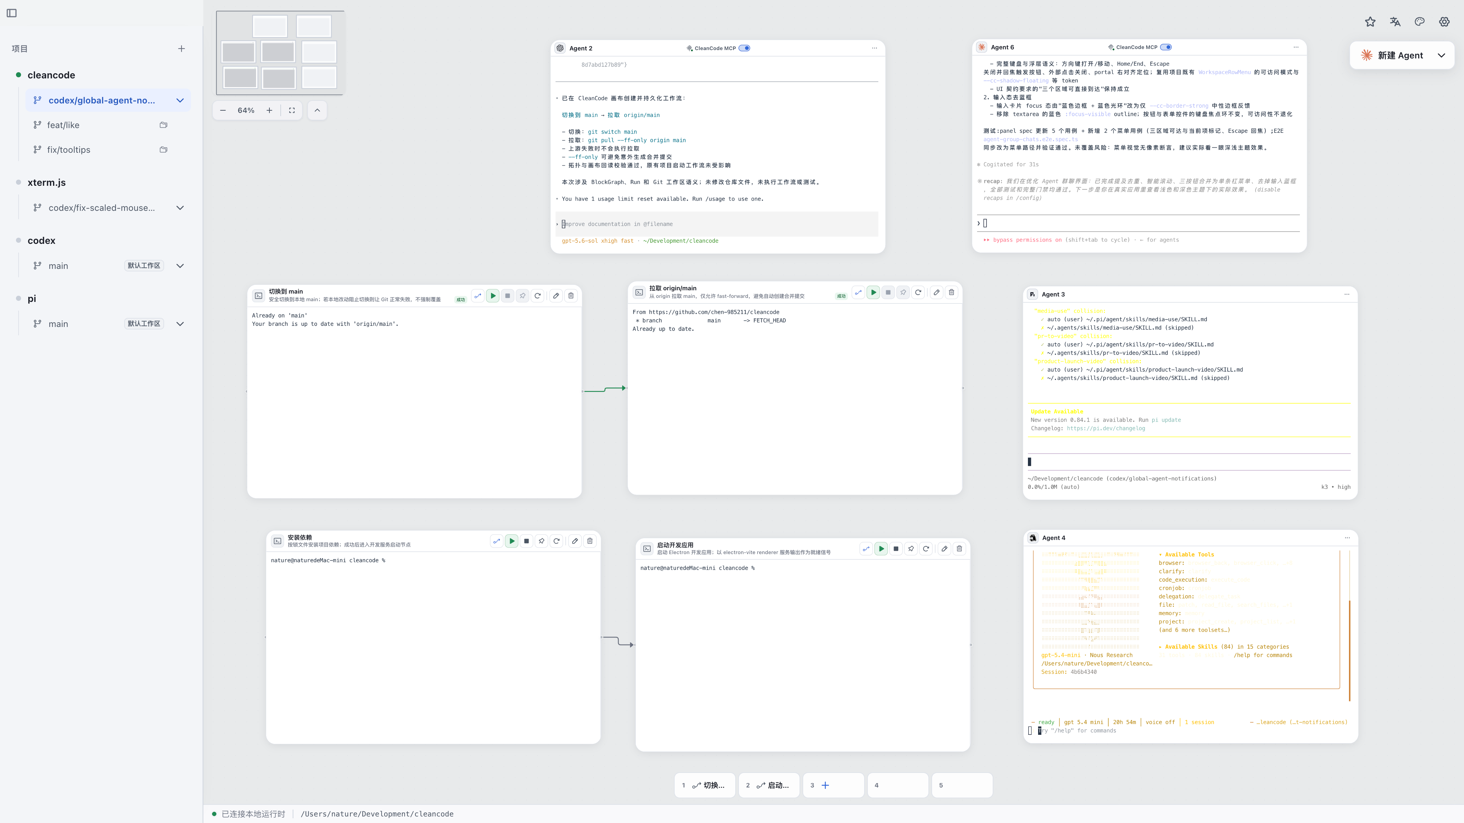Run the 启动开发应用 node
This screenshot has height=823, width=1464.
click(881, 549)
